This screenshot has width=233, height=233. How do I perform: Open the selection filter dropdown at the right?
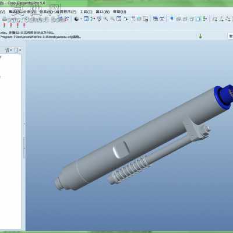pos(231,36)
